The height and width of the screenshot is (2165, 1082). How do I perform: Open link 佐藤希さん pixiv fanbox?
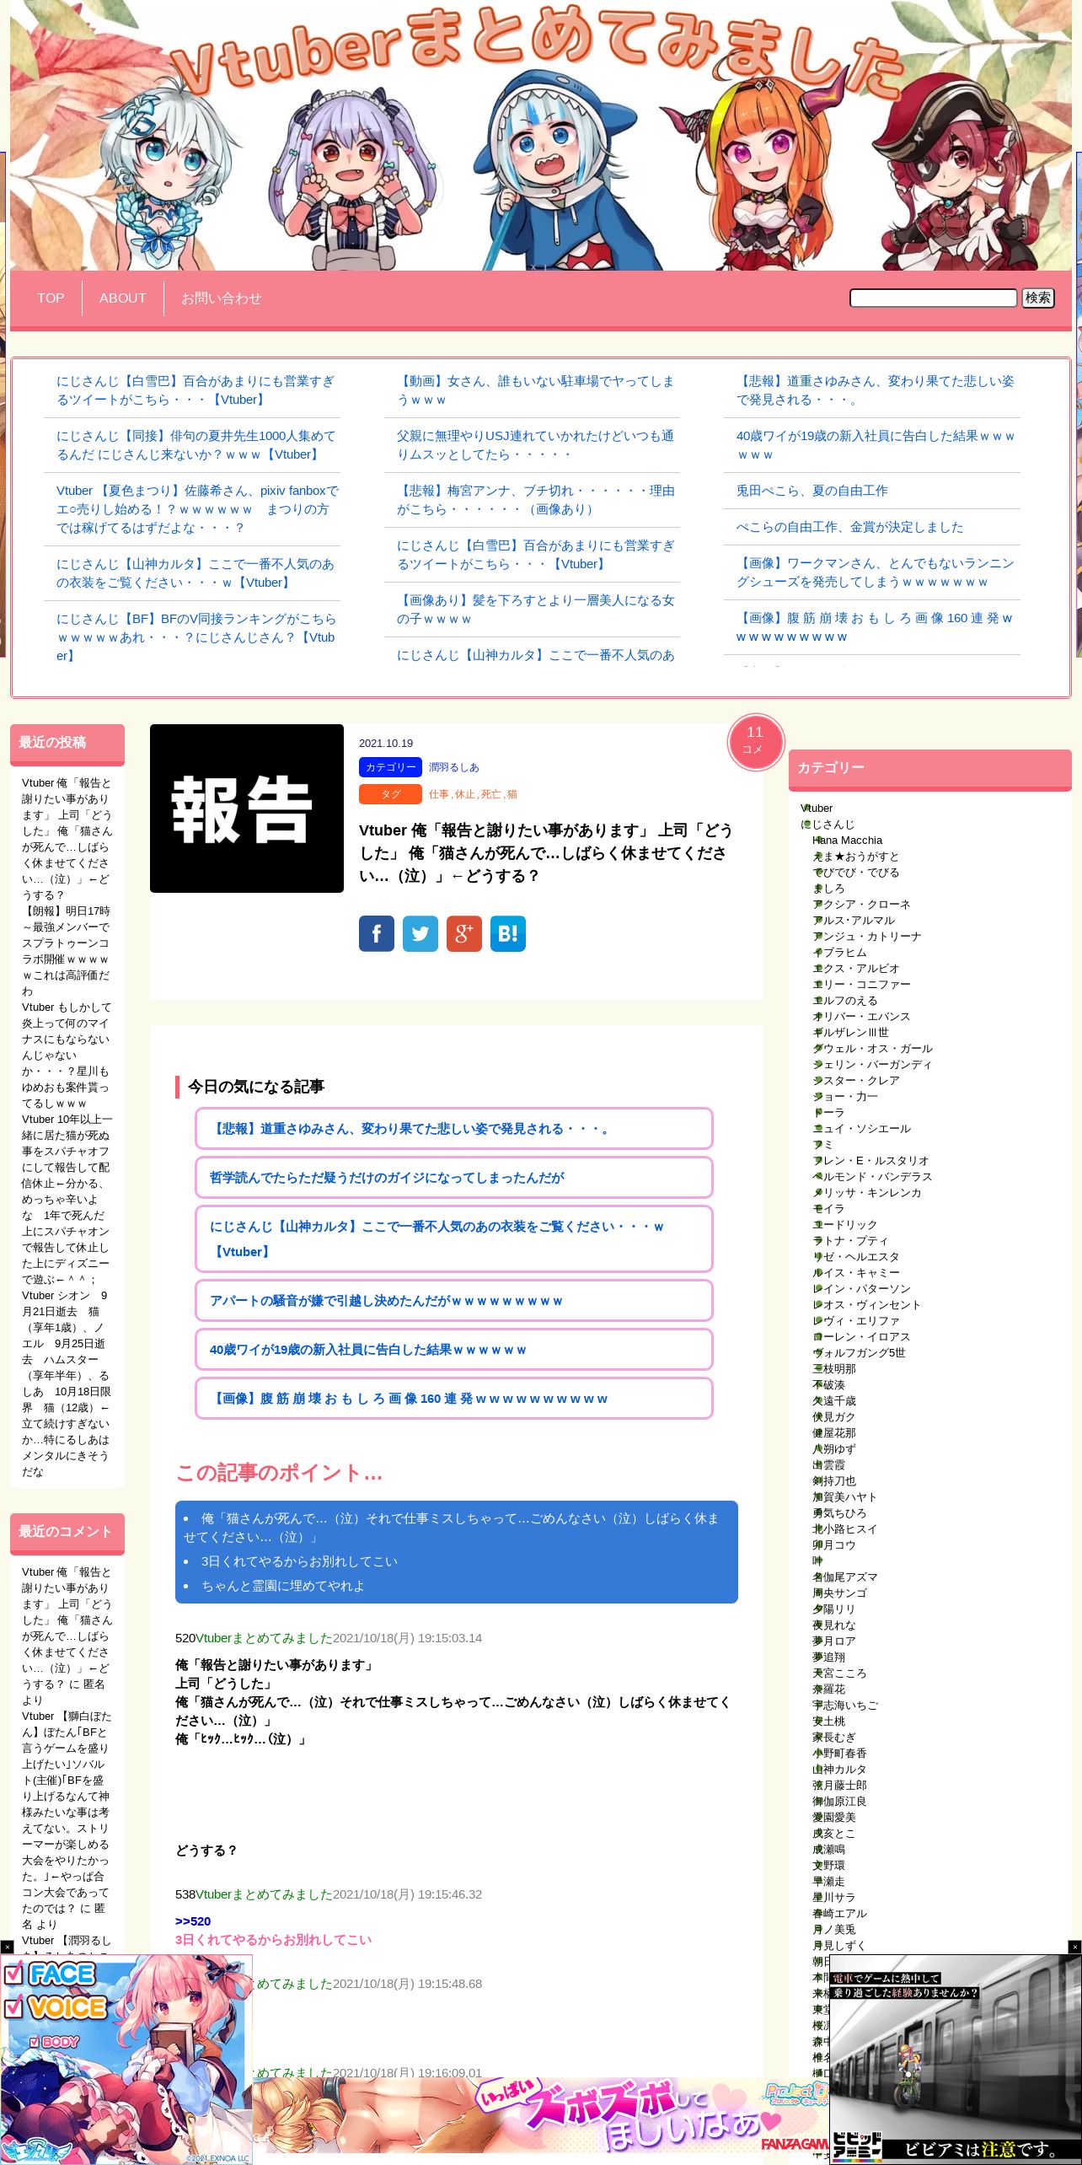[197, 509]
